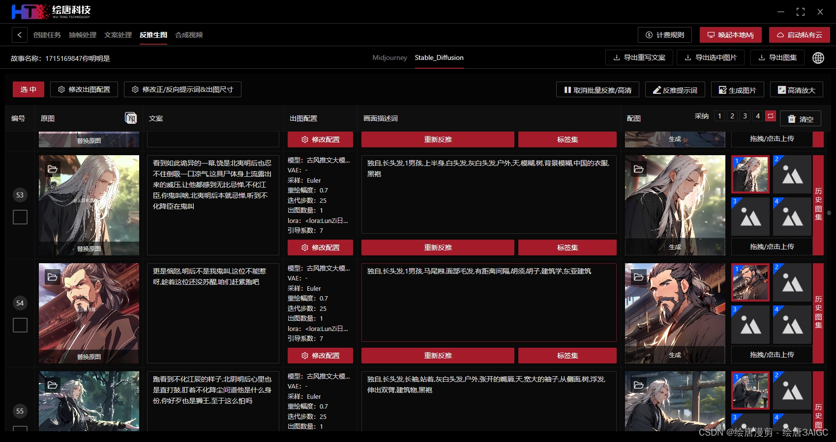Click 修改出图配置 button
836x442 pixels.
pyautogui.click(x=84, y=89)
